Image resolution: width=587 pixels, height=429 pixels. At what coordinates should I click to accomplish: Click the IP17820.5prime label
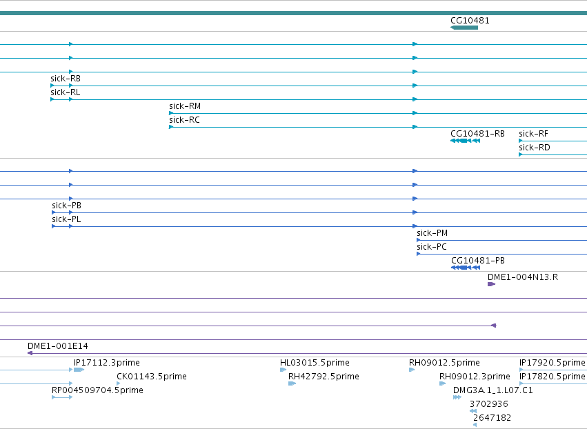click(553, 376)
